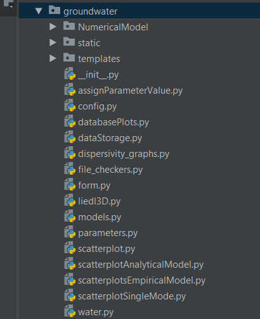Click the Python icon beside parameters.py
This screenshot has width=260, height=319.
click(70, 232)
